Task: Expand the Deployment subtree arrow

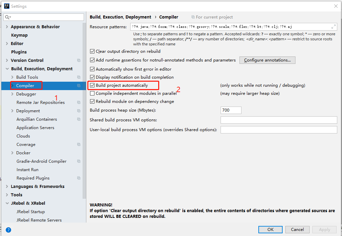Action: click(x=12, y=111)
